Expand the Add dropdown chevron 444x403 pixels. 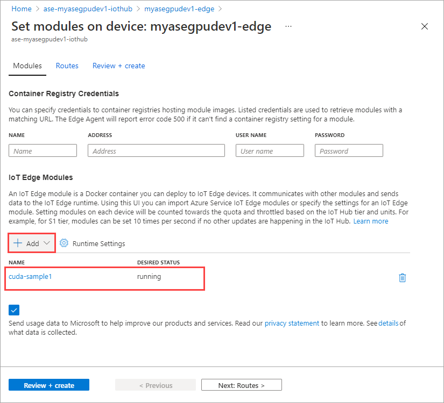[x=47, y=243]
